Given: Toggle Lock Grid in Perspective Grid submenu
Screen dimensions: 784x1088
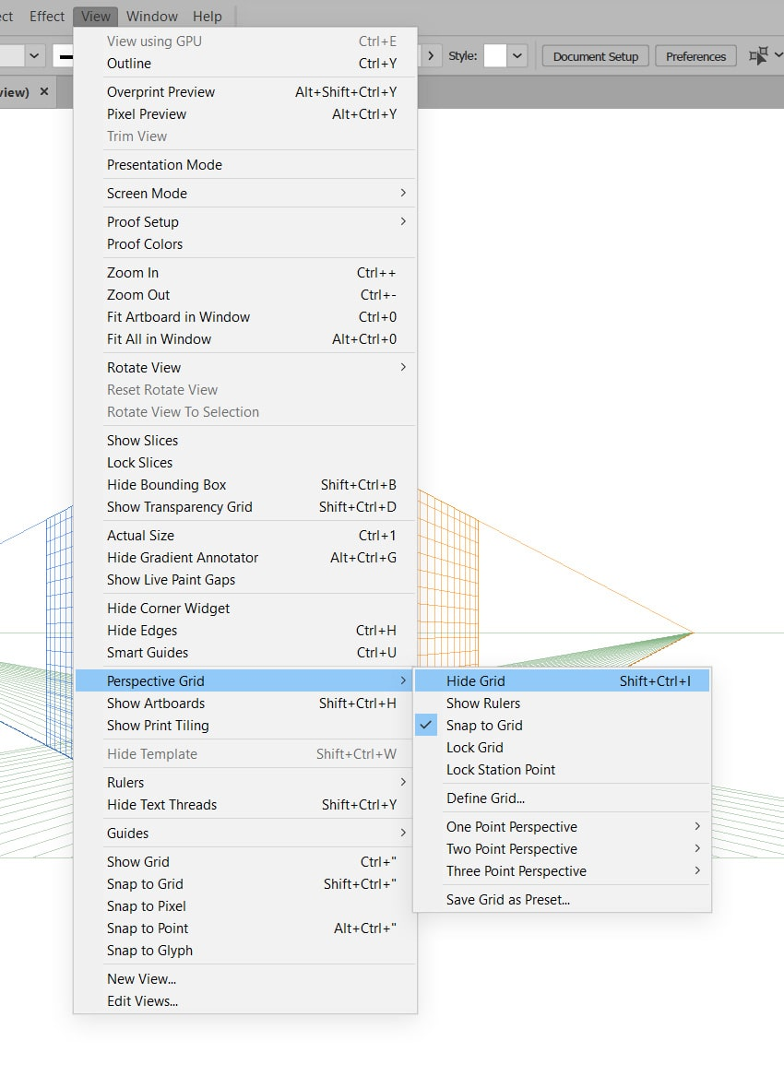Looking at the screenshot, I should pyautogui.click(x=562, y=747).
